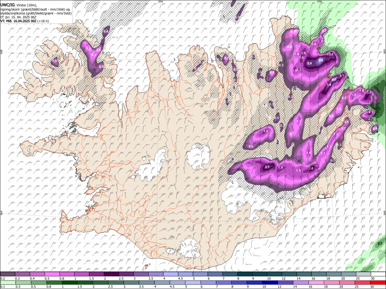Pick lower legend row swatch starting at 0.5
This screenshot has width=386, height=289.
click(39, 283)
